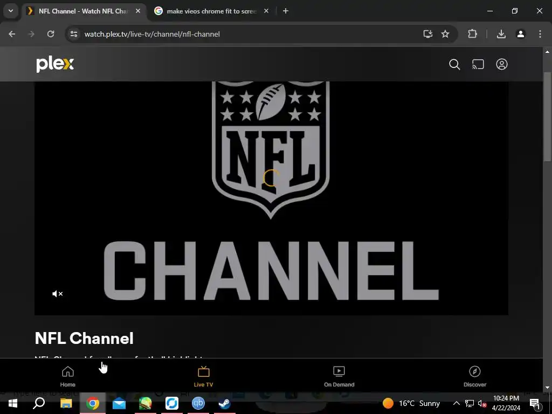Open Steam from taskbar

(224, 403)
